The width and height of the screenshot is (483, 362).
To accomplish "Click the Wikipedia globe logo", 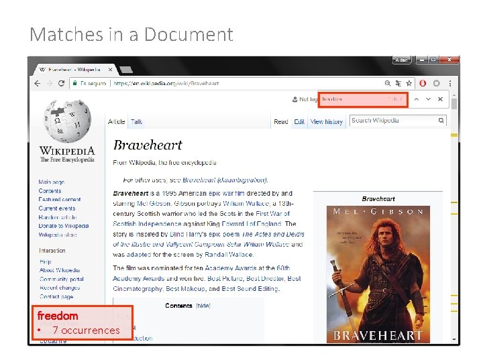I will (67, 121).
